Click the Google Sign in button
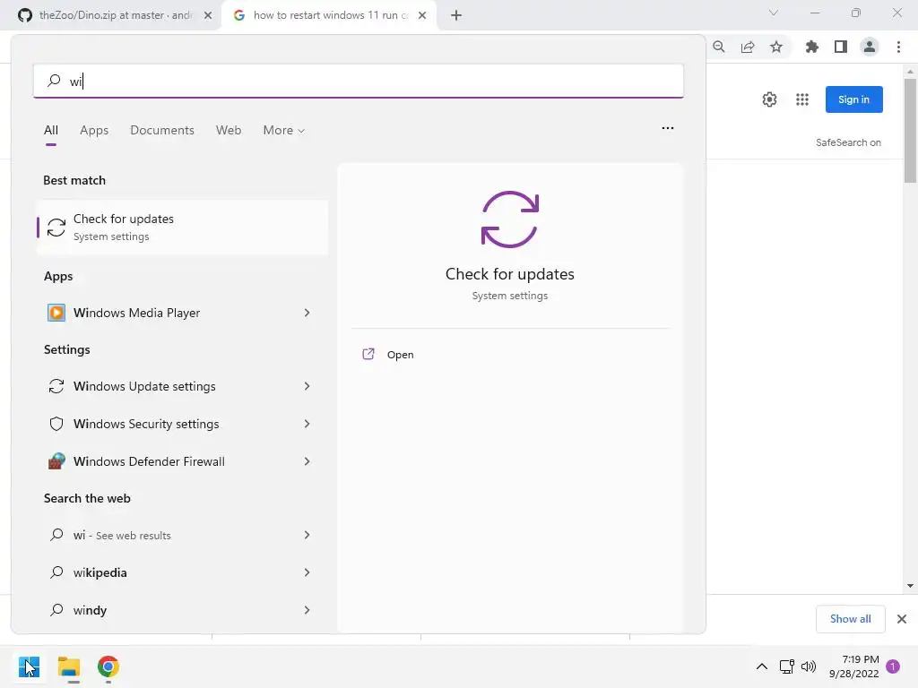Screen dimensions: 918x688 coord(853,99)
